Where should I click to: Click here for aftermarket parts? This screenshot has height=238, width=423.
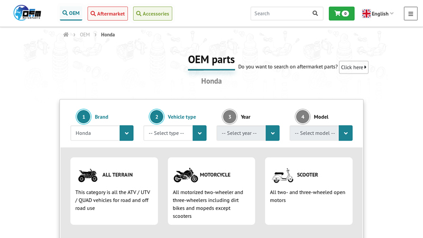pyautogui.click(x=353, y=67)
